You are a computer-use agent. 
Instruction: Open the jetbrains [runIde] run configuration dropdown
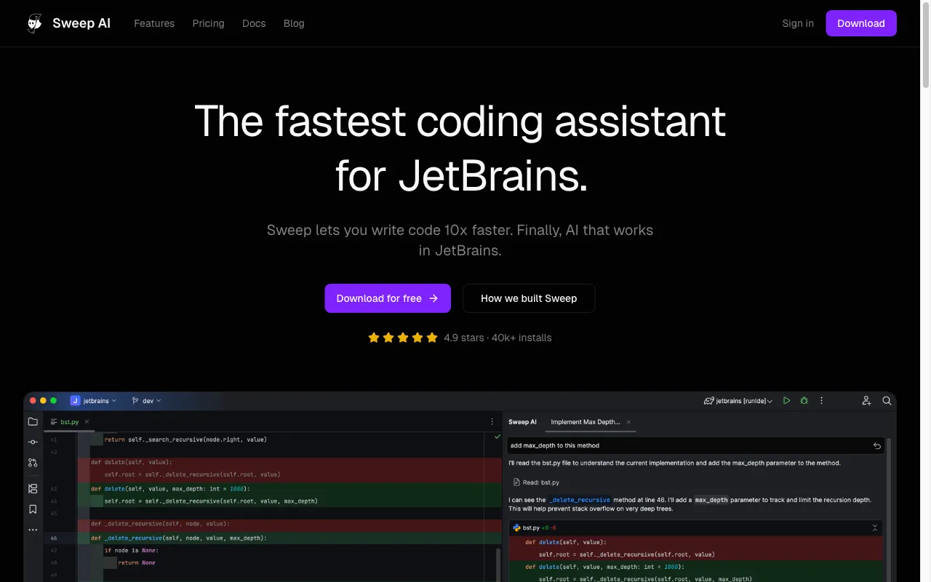click(x=738, y=401)
